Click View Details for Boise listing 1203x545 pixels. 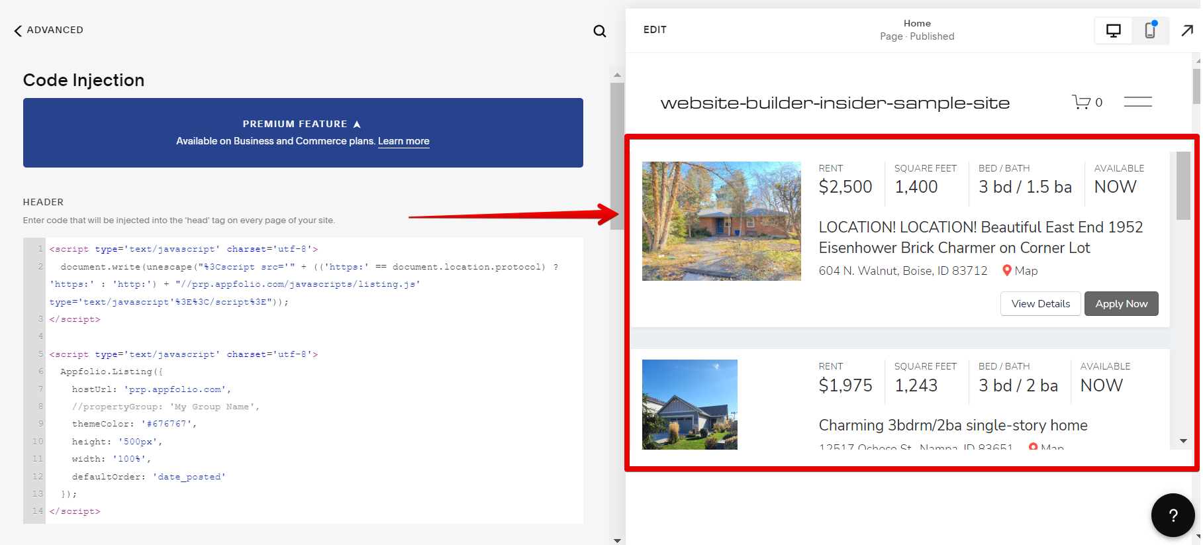pos(1040,304)
